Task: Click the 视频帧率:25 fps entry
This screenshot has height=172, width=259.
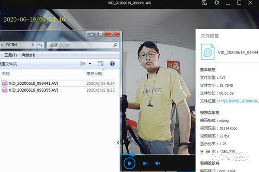Action: pyautogui.click(x=215, y=136)
